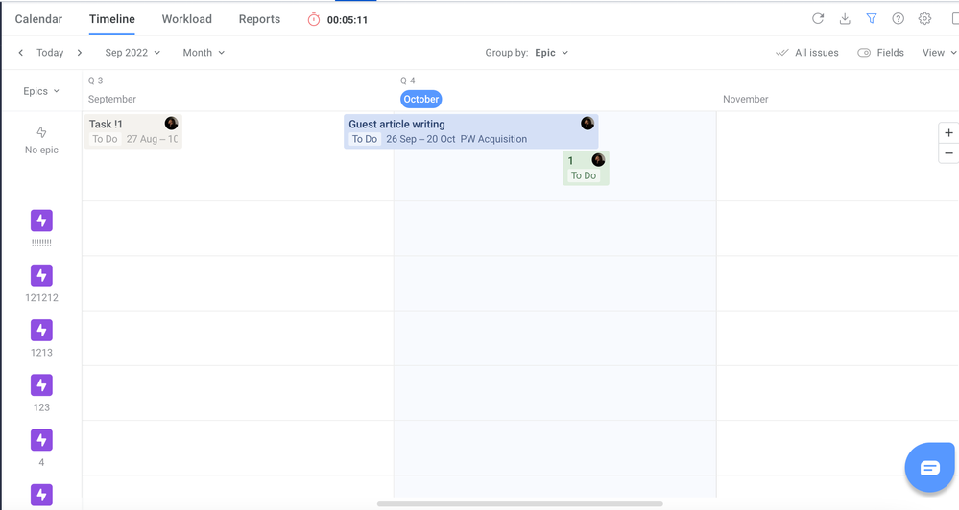Open the blue chat support bubble

point(929,468)
